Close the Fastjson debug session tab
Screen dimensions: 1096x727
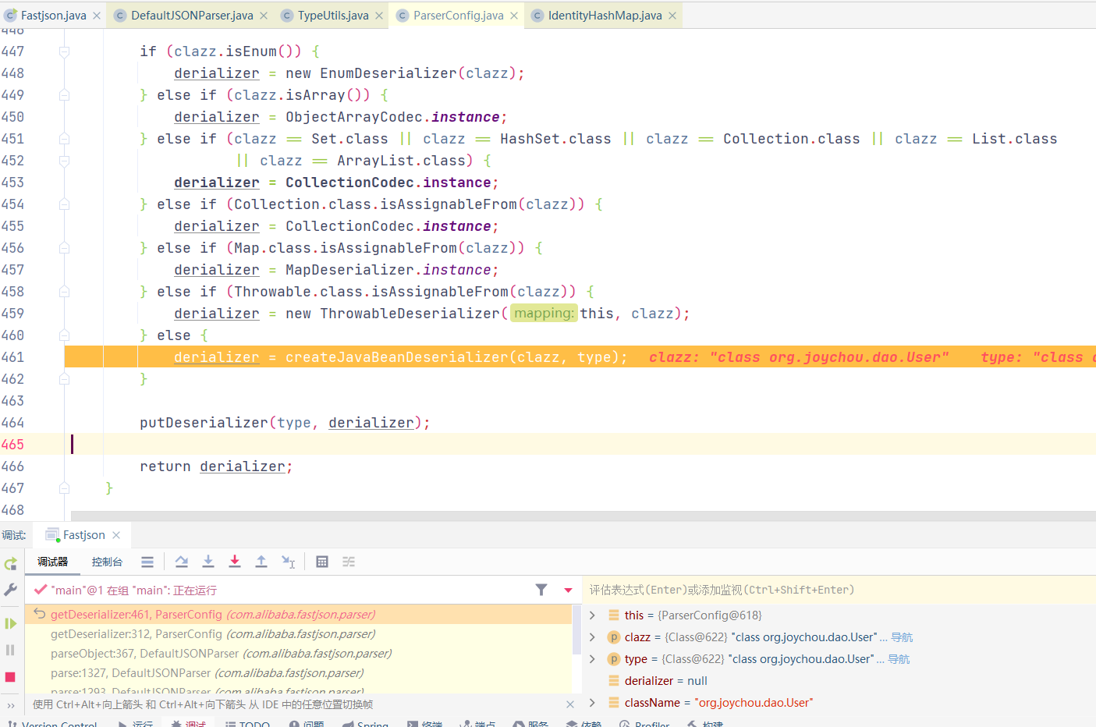(116, 535)
